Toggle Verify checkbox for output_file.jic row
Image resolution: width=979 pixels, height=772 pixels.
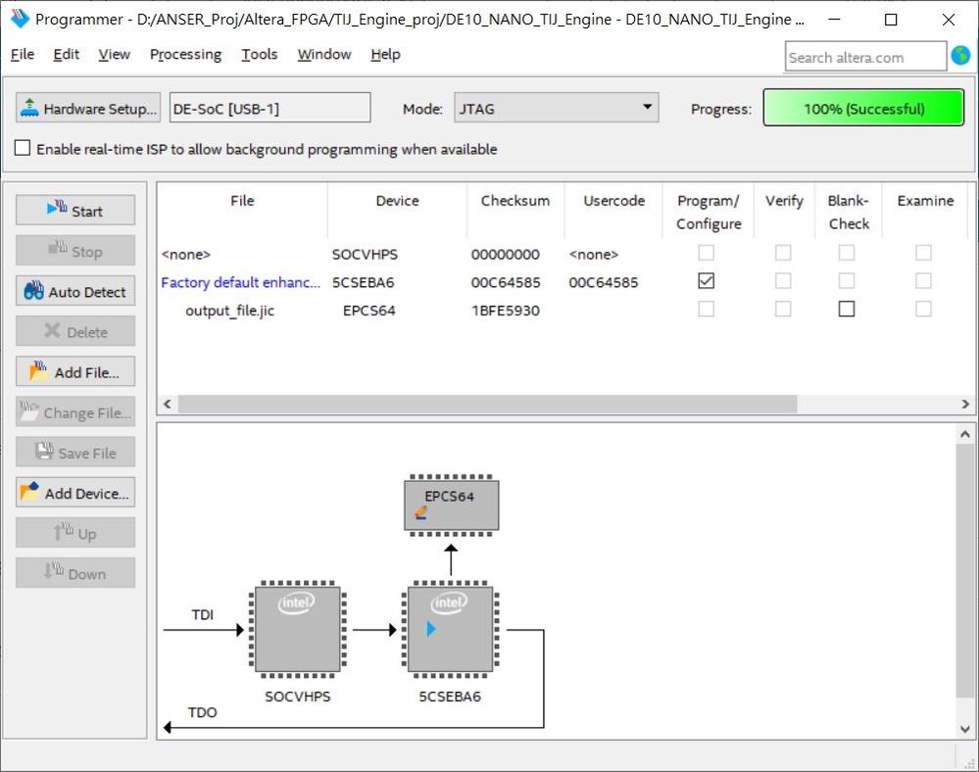[x=783, y=309]
